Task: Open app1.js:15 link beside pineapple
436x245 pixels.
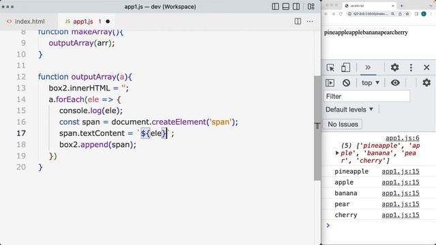Action: coord(401,171)
